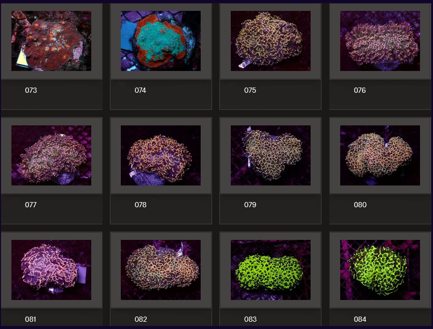Open coral thumbnail 079
This screenshot has width=433, height=329.
271,155
